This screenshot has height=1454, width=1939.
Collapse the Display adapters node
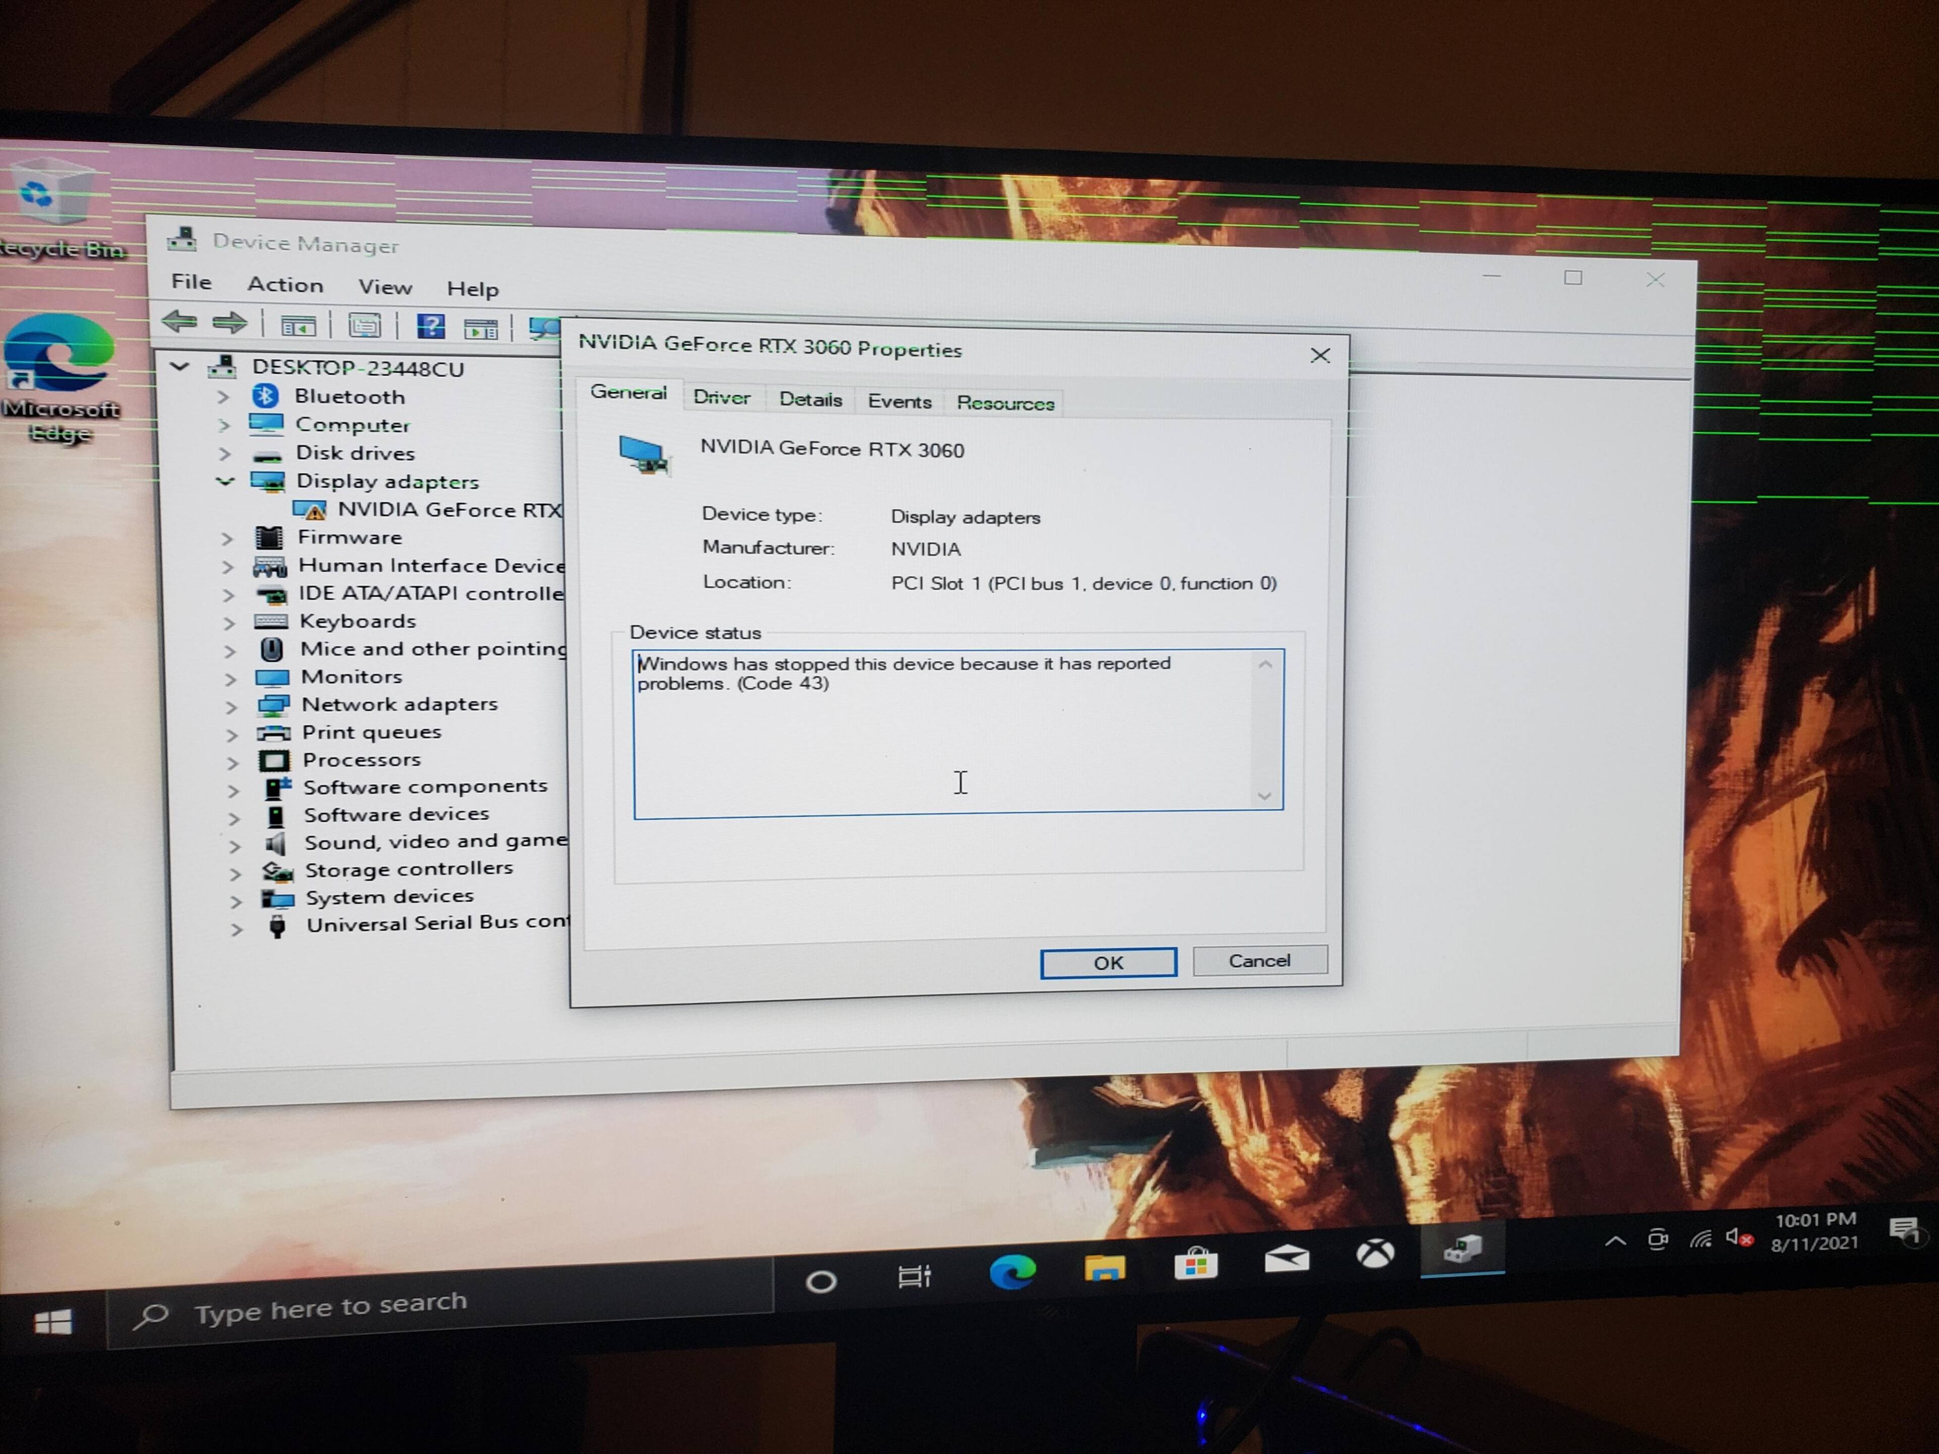pyautogui.click(x=225, y=481)
